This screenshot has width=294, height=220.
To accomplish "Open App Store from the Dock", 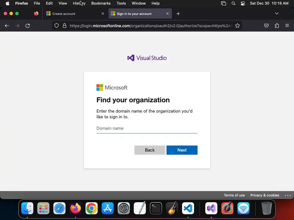I will (x=108, y=208).
